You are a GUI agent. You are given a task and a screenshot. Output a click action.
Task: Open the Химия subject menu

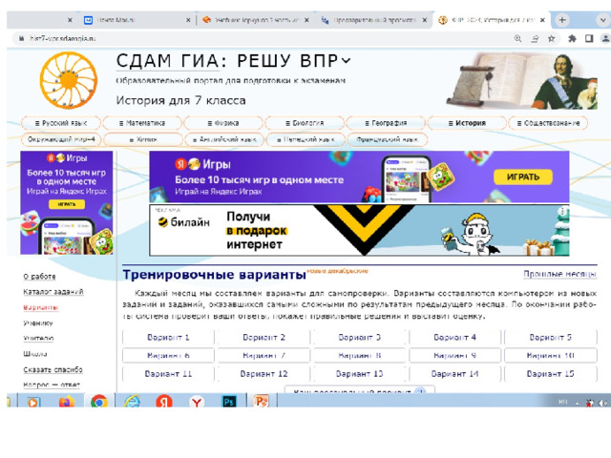click(142, 139)
